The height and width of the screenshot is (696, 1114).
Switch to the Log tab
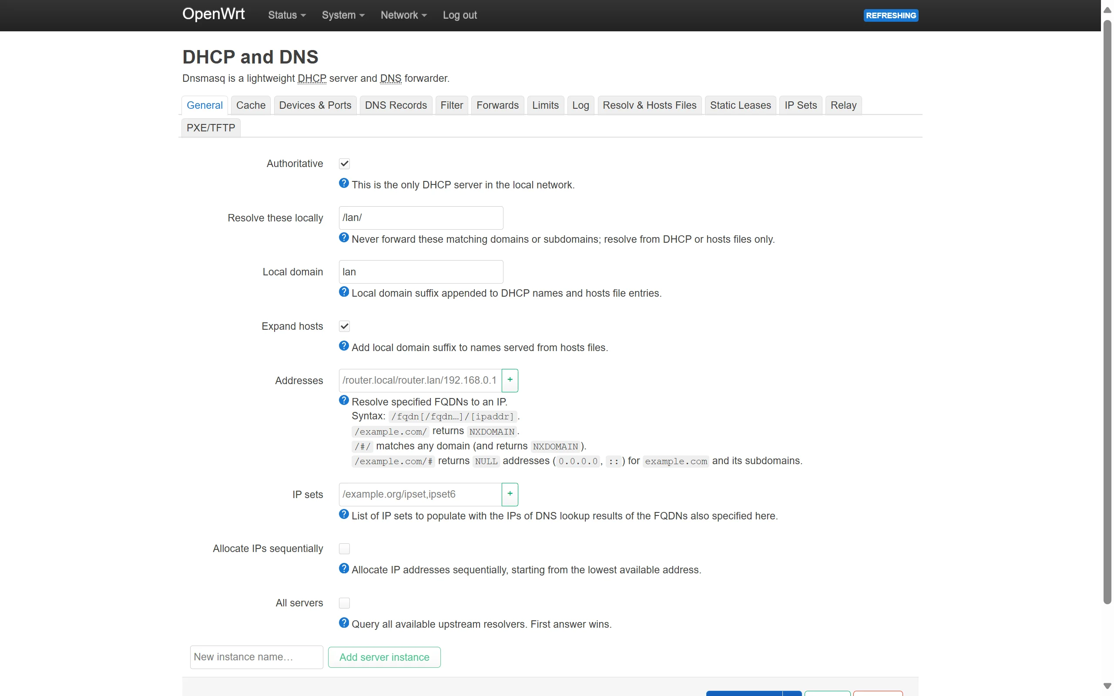coord(580,105)
